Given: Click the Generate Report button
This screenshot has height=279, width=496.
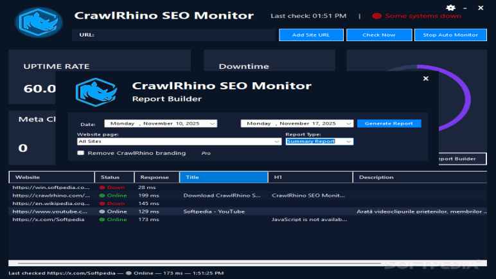Looking at the screenshot, I should tap(389, 123).
